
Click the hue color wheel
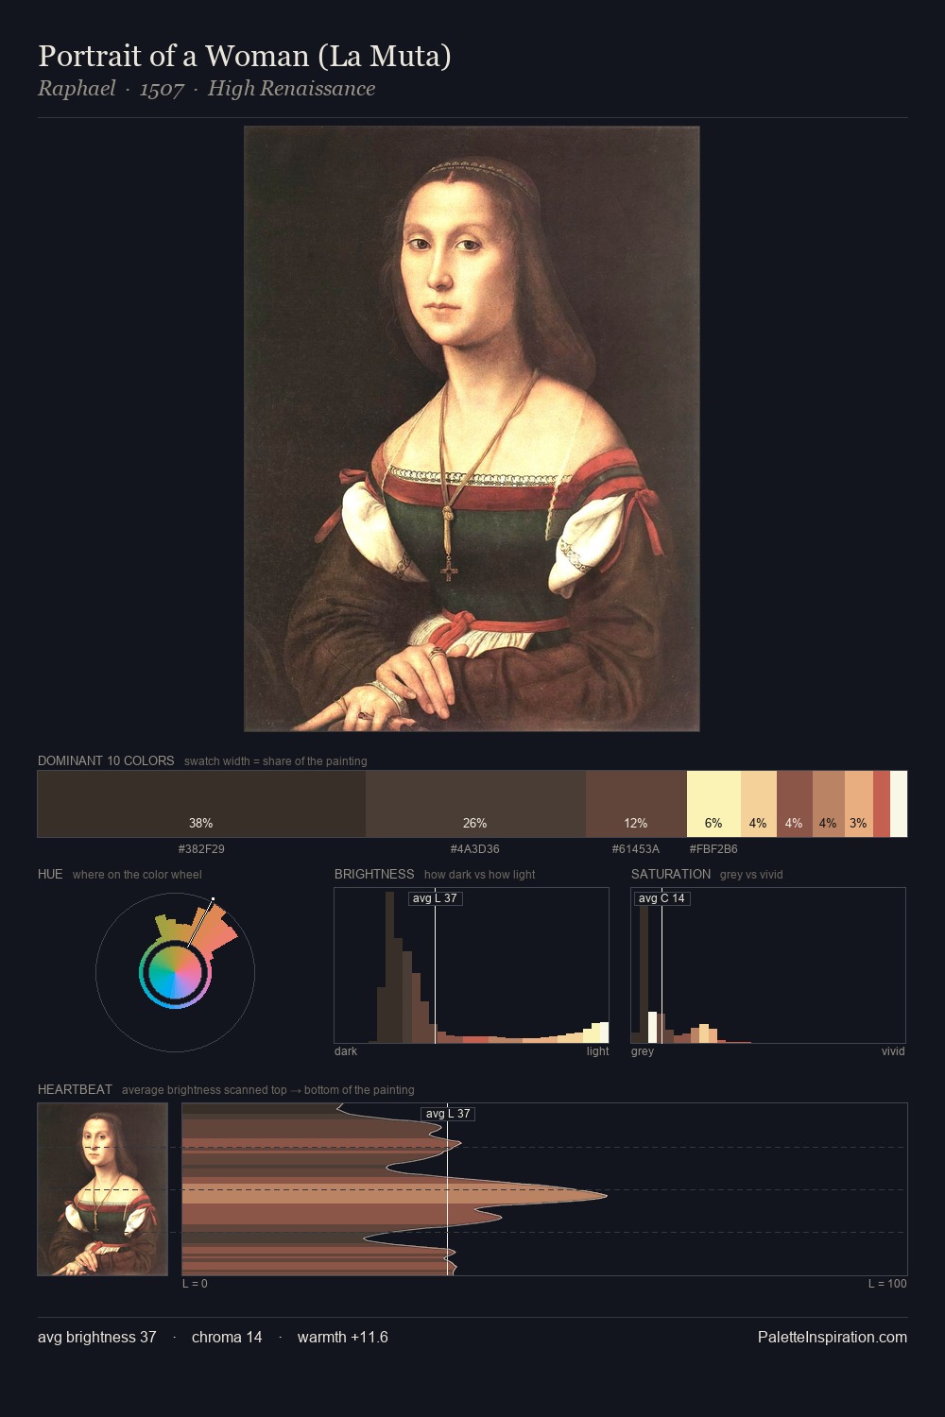[175, 972]
